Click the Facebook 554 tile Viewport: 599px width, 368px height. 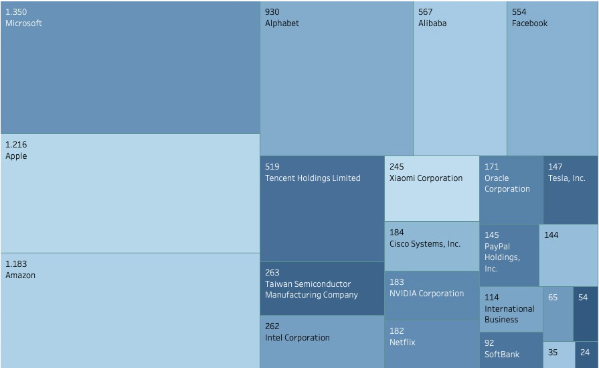(x=552, y=78)
